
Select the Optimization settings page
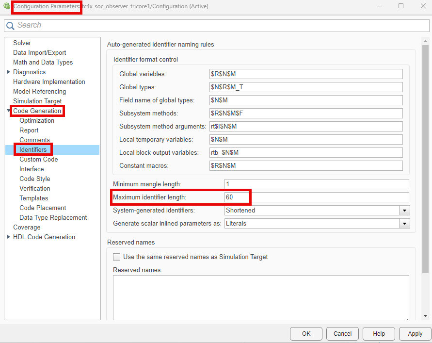point(37,120)
